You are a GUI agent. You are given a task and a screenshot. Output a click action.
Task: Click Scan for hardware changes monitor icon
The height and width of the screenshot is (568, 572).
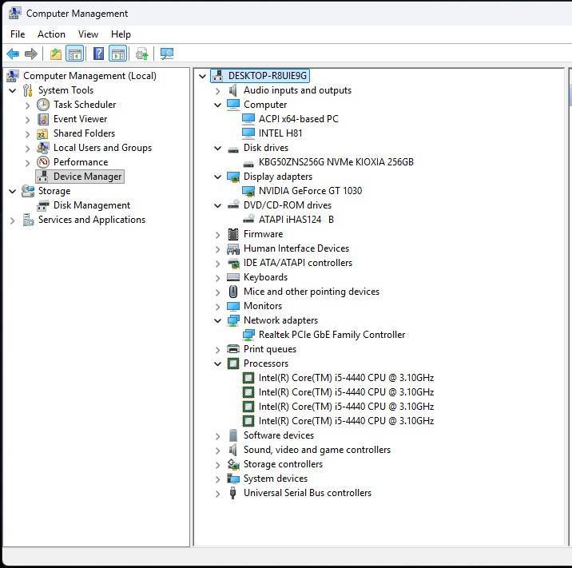point(166,54)
